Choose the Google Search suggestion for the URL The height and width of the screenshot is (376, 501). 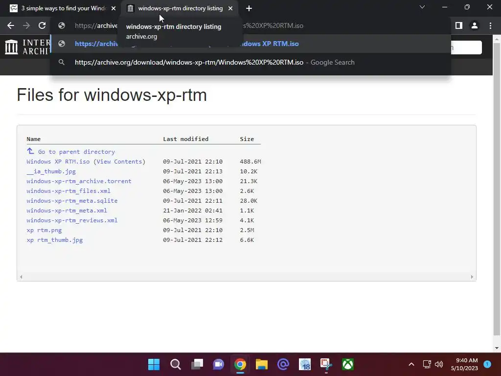pos(250,62)
